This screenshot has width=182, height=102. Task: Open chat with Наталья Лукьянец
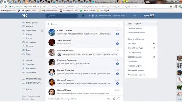pyautogui.click(x=84, y=82)
